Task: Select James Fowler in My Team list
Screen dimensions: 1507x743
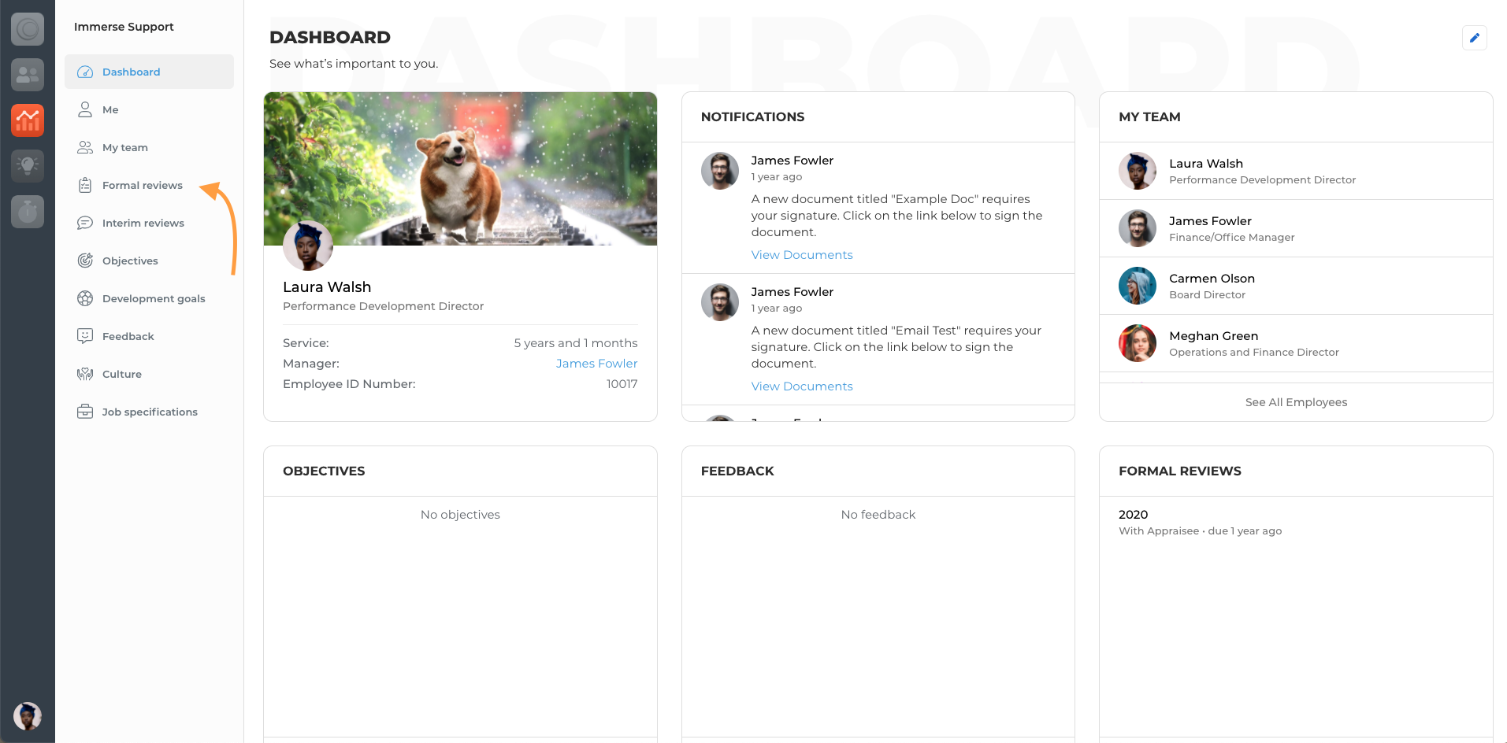Action: pyautogui.click(x=1296, y=228)
